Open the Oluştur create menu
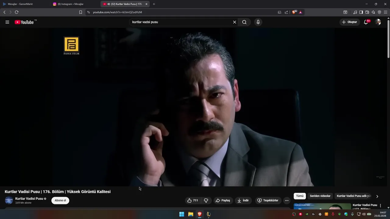Image resolution: width=390 pixels, height=219 pixels. click(x=350, y=22)
